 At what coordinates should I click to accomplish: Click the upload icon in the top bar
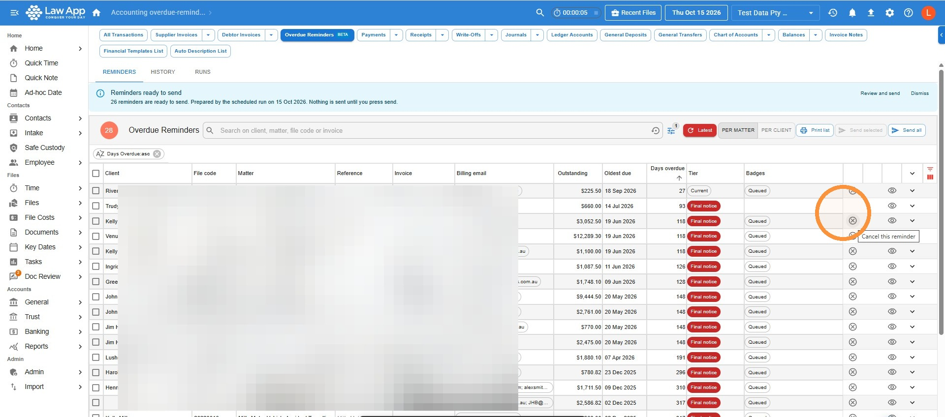871,13
